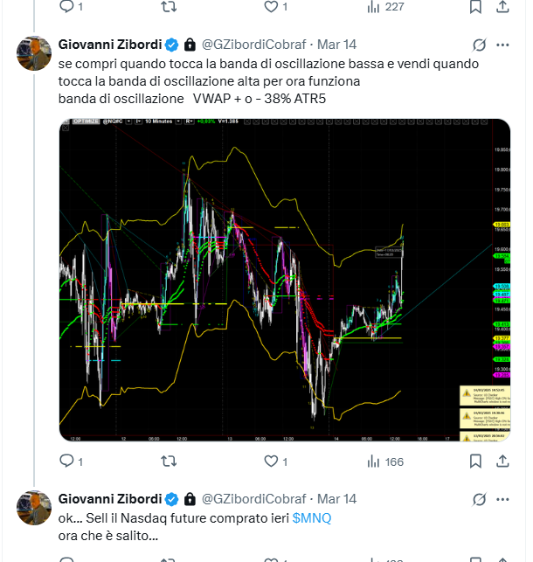Open more menu on Sell il Nasdaq tweet
The image size is (533, 562).
click(502, 499)
